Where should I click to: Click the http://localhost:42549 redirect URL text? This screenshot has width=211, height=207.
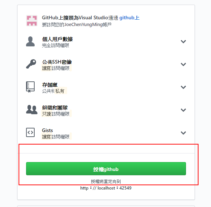[x=106, y=188]
